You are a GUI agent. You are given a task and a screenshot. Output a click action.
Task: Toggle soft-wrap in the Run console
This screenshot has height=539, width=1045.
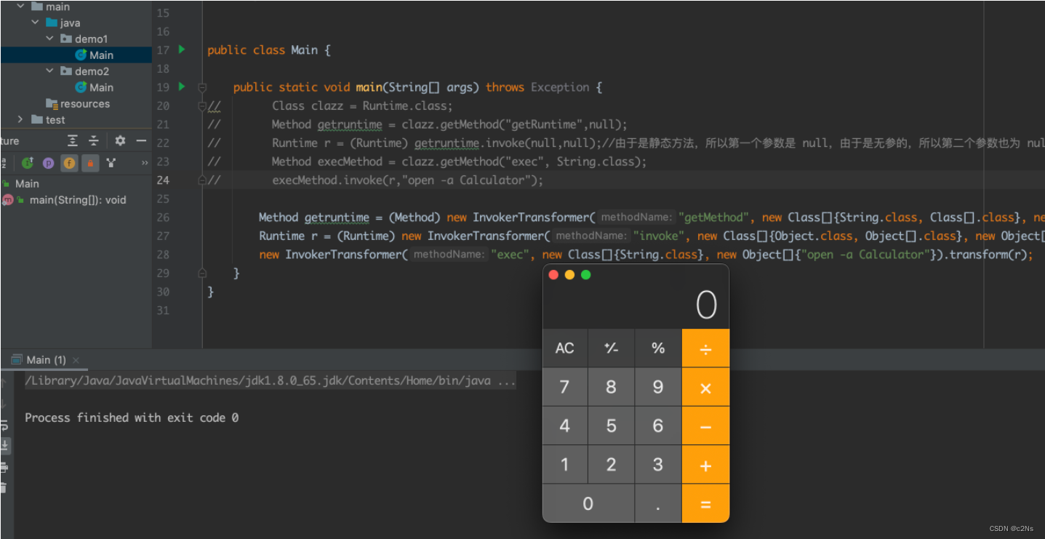point(4,425)
